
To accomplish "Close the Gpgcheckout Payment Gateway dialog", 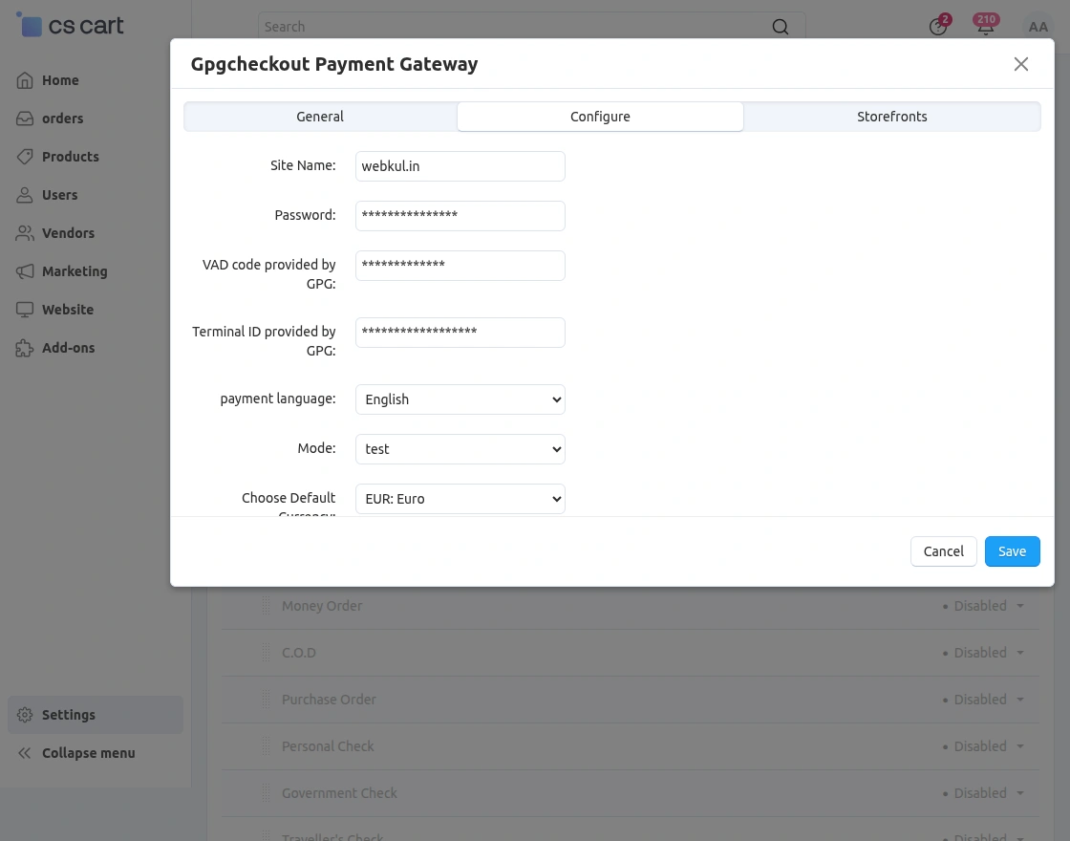I will tap(1021, 64).
